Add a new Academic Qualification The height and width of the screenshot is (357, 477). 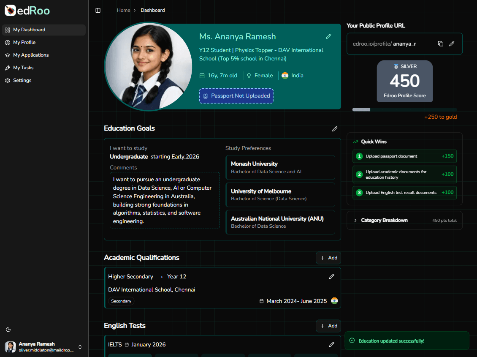[328, 258]
